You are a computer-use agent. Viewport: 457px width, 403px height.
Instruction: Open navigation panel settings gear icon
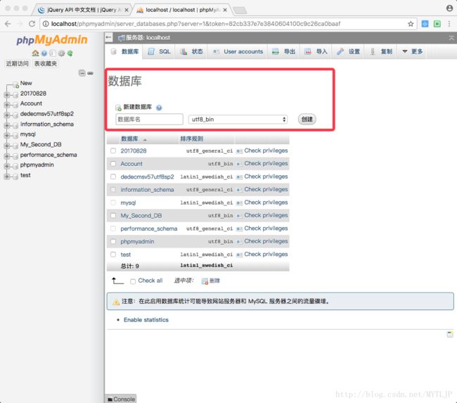61,53
